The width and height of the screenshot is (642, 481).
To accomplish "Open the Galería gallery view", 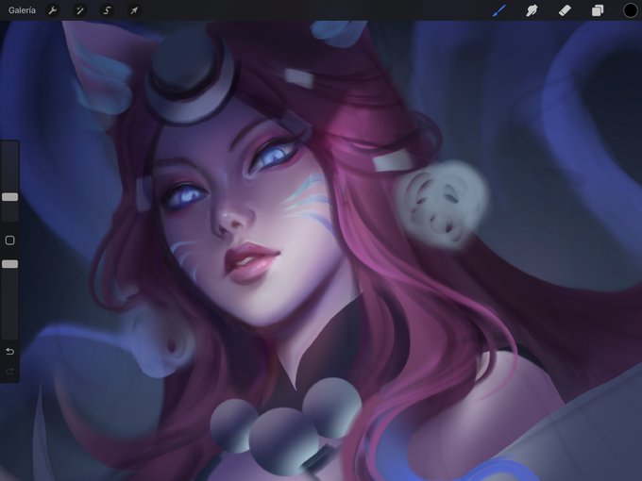I will 22,10.
